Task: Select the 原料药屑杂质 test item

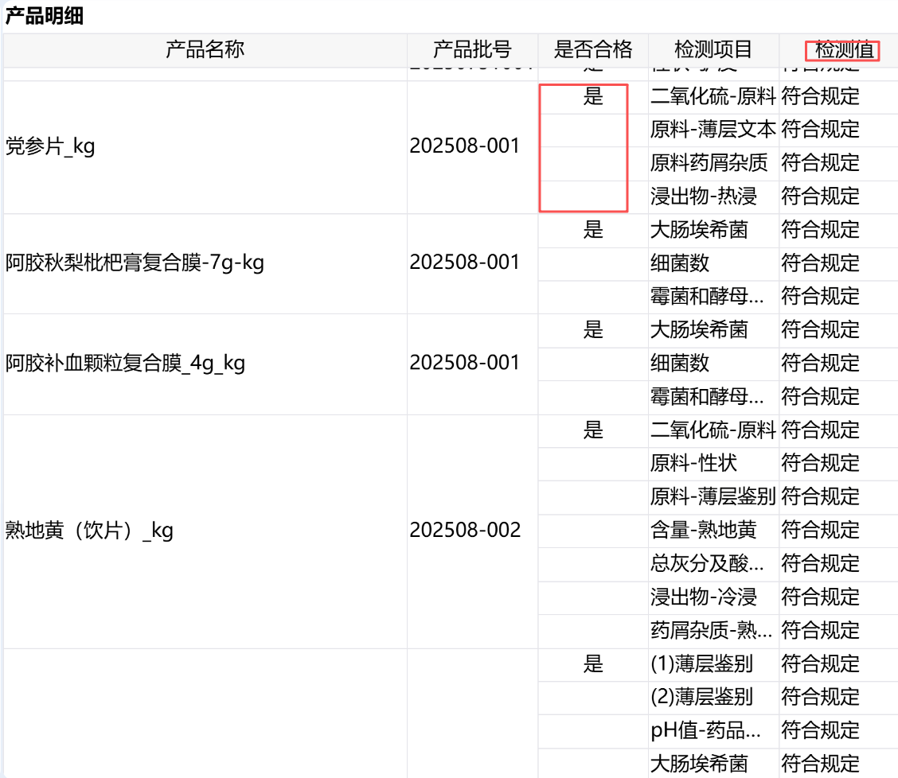Action: (x=709, y=163)
